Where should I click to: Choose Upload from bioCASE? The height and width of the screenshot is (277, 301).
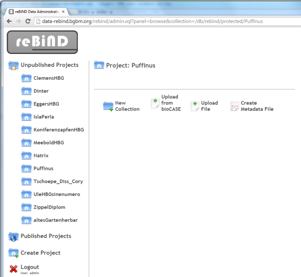click(171, 103)
